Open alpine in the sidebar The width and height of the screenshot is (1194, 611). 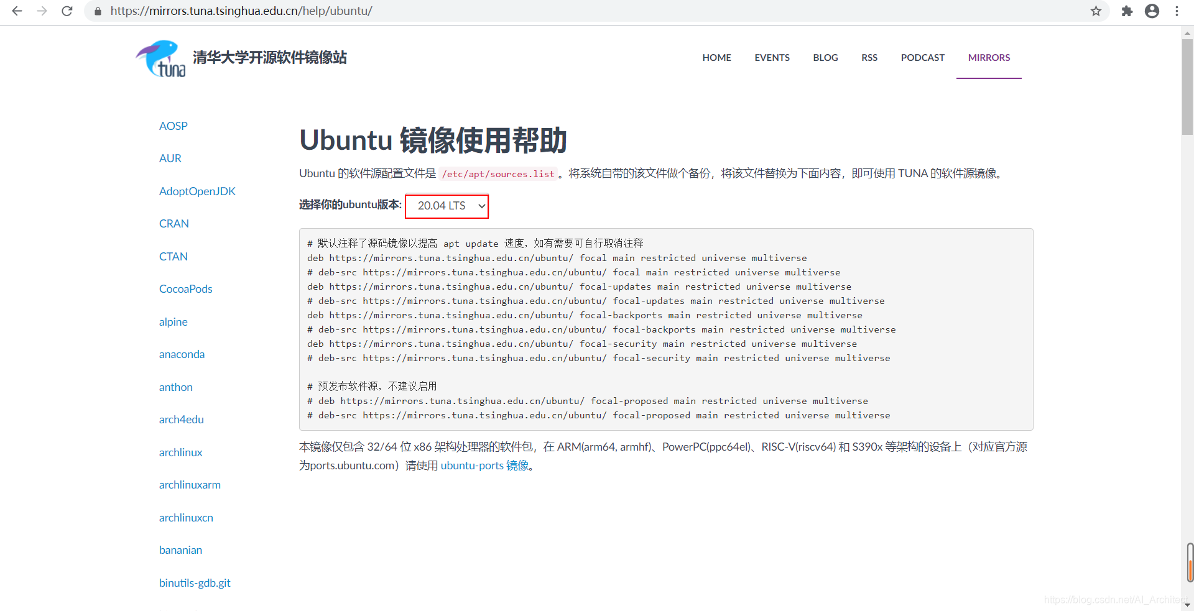tap(174, 322)
